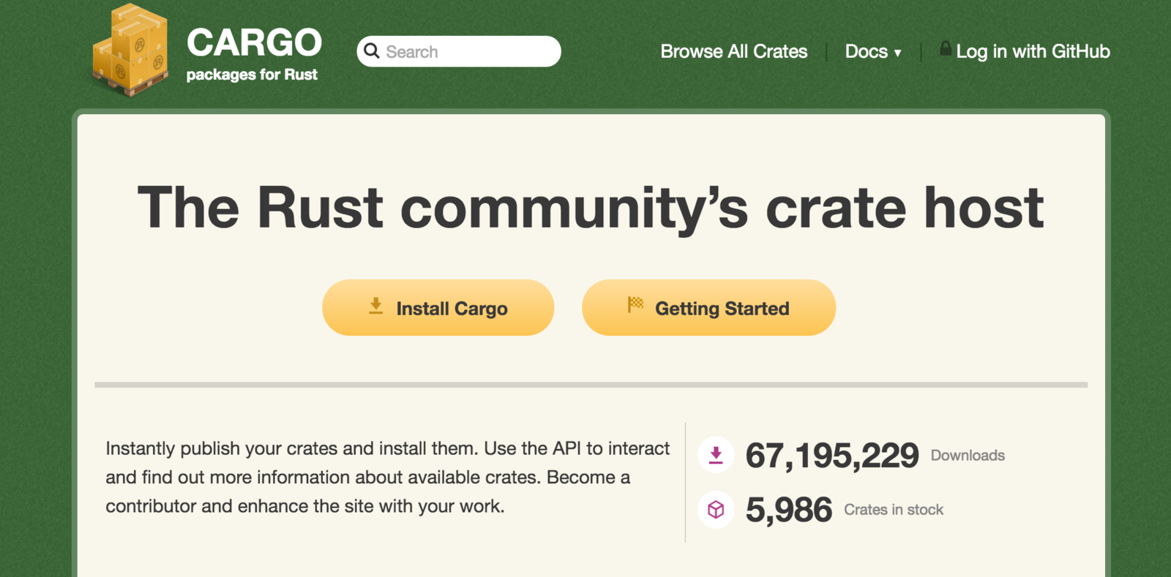Focus the Search input field
Viewport: 1171px width, 577px height.
click(459, 51)
